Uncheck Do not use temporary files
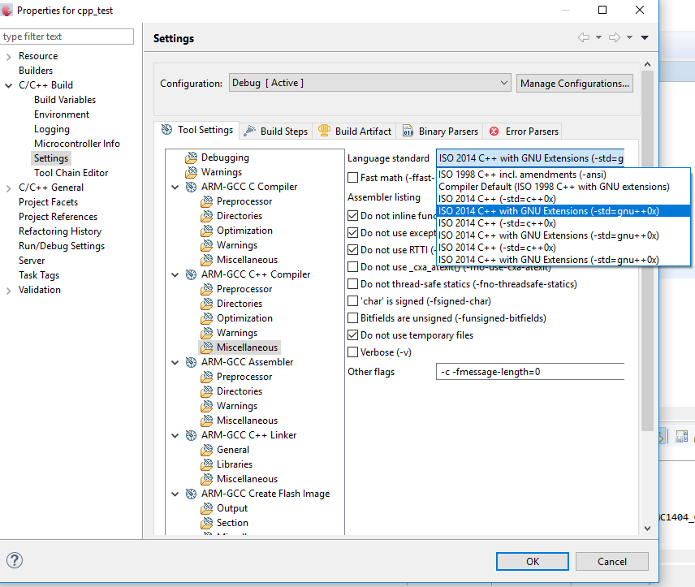Screen dimensions: 695x587 353,335
